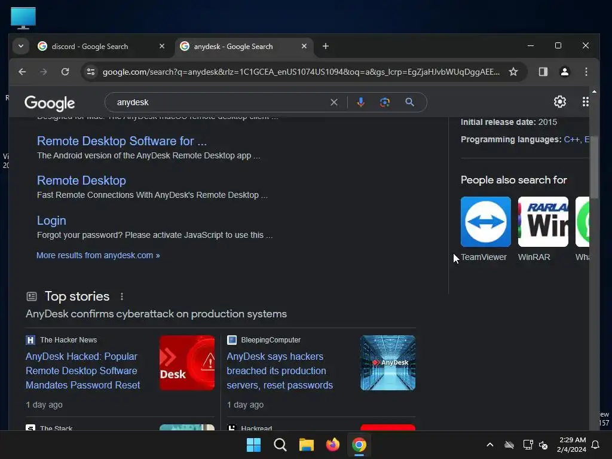612x459 pixels.
Task: Open the Google apps grid
Action: coord(585,102)
